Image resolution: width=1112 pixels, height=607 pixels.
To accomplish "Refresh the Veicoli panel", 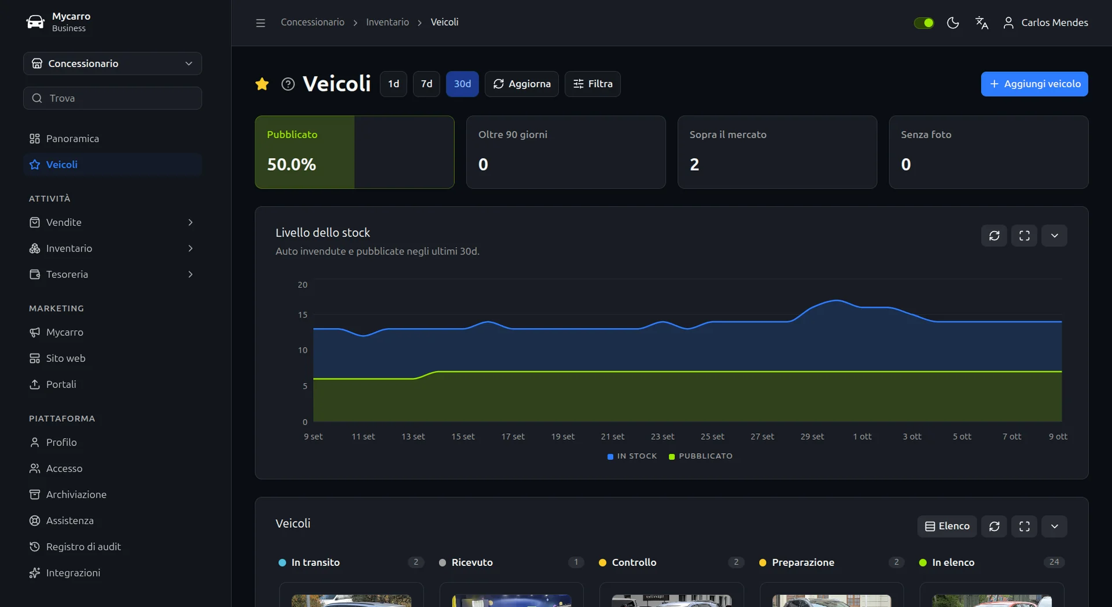I will [x=994, y=527].
